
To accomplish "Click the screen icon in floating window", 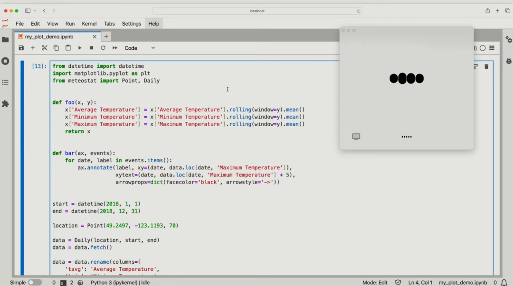I will coord(356,136).
